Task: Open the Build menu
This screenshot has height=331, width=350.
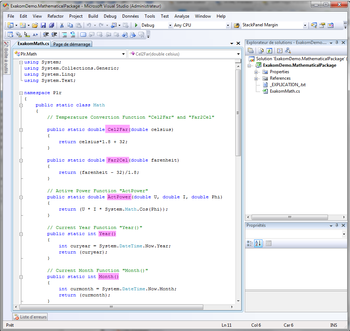Action: 93,16
